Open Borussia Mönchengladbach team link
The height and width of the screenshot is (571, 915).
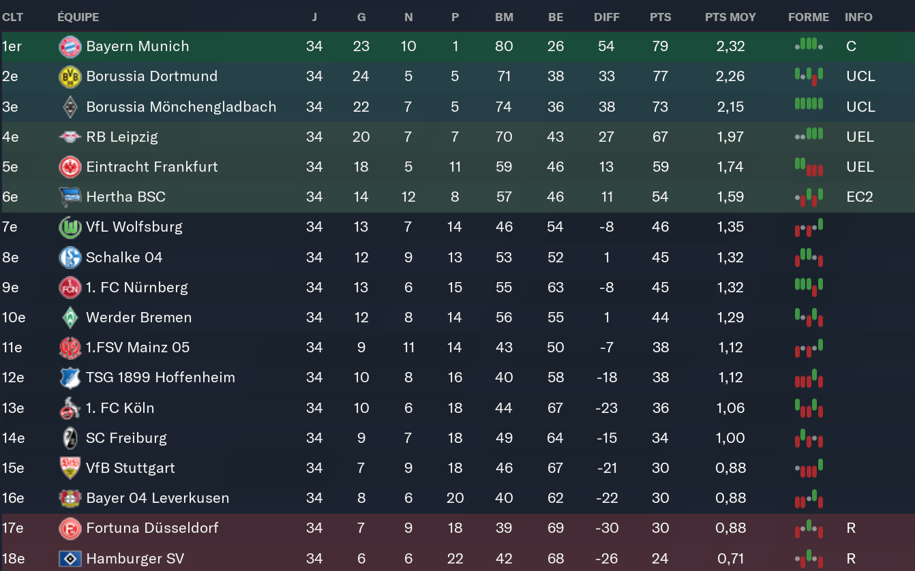point(181,107)
